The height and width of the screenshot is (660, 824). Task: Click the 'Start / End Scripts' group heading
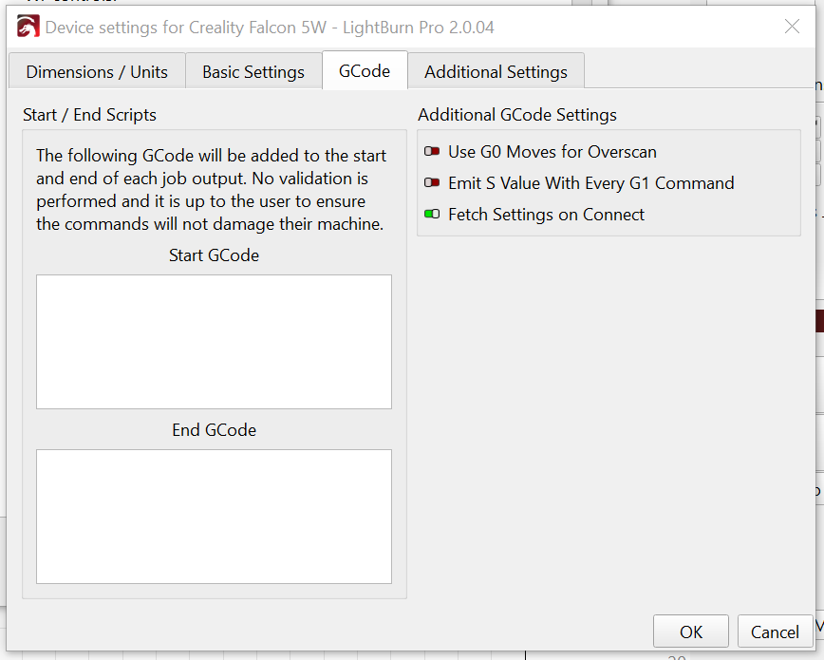point(89,115)
